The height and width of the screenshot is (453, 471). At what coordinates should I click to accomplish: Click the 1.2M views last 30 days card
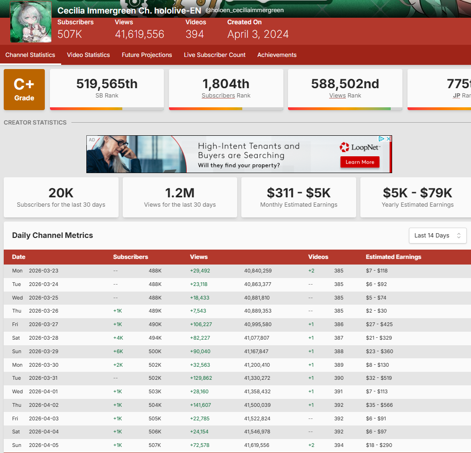[x=180, y=197]
